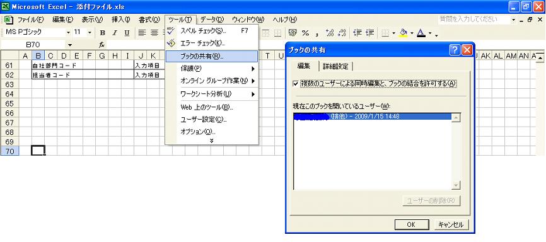Viewport: 546px width, 242px height.
Task: Click the error check icon in menu
Action: (x=171, y=43)
